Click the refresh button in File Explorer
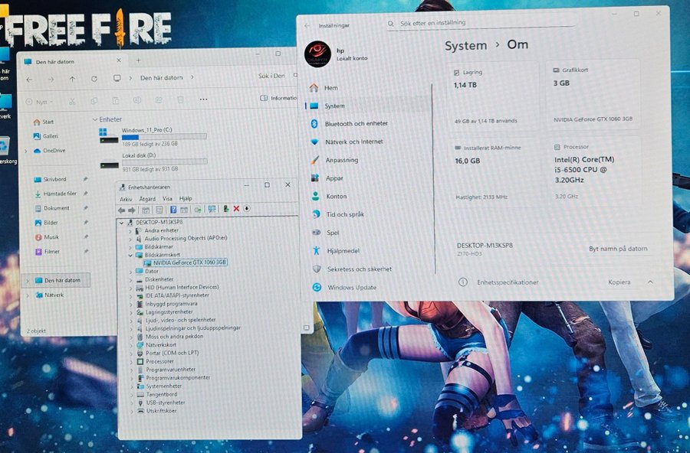The width and height of the screenshot is (690, 453). [x=94, y=78]
